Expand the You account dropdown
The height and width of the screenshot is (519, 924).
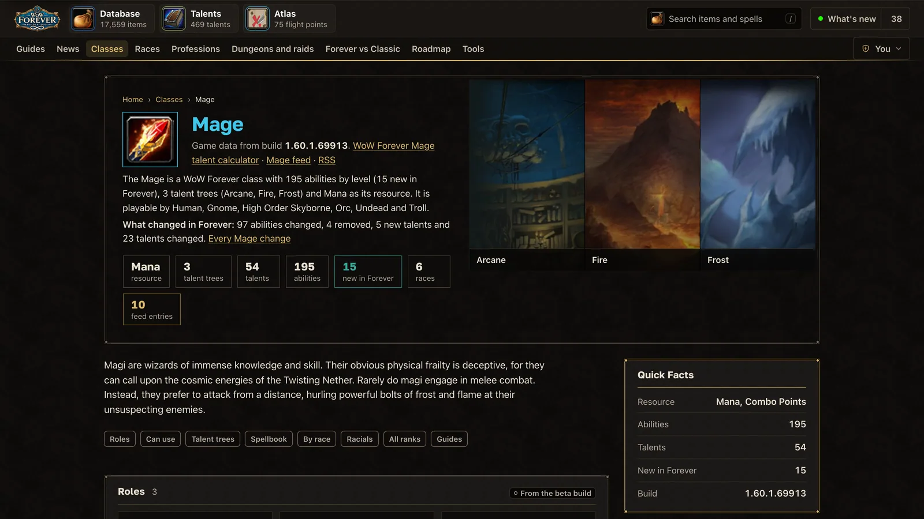pos(881,49)
